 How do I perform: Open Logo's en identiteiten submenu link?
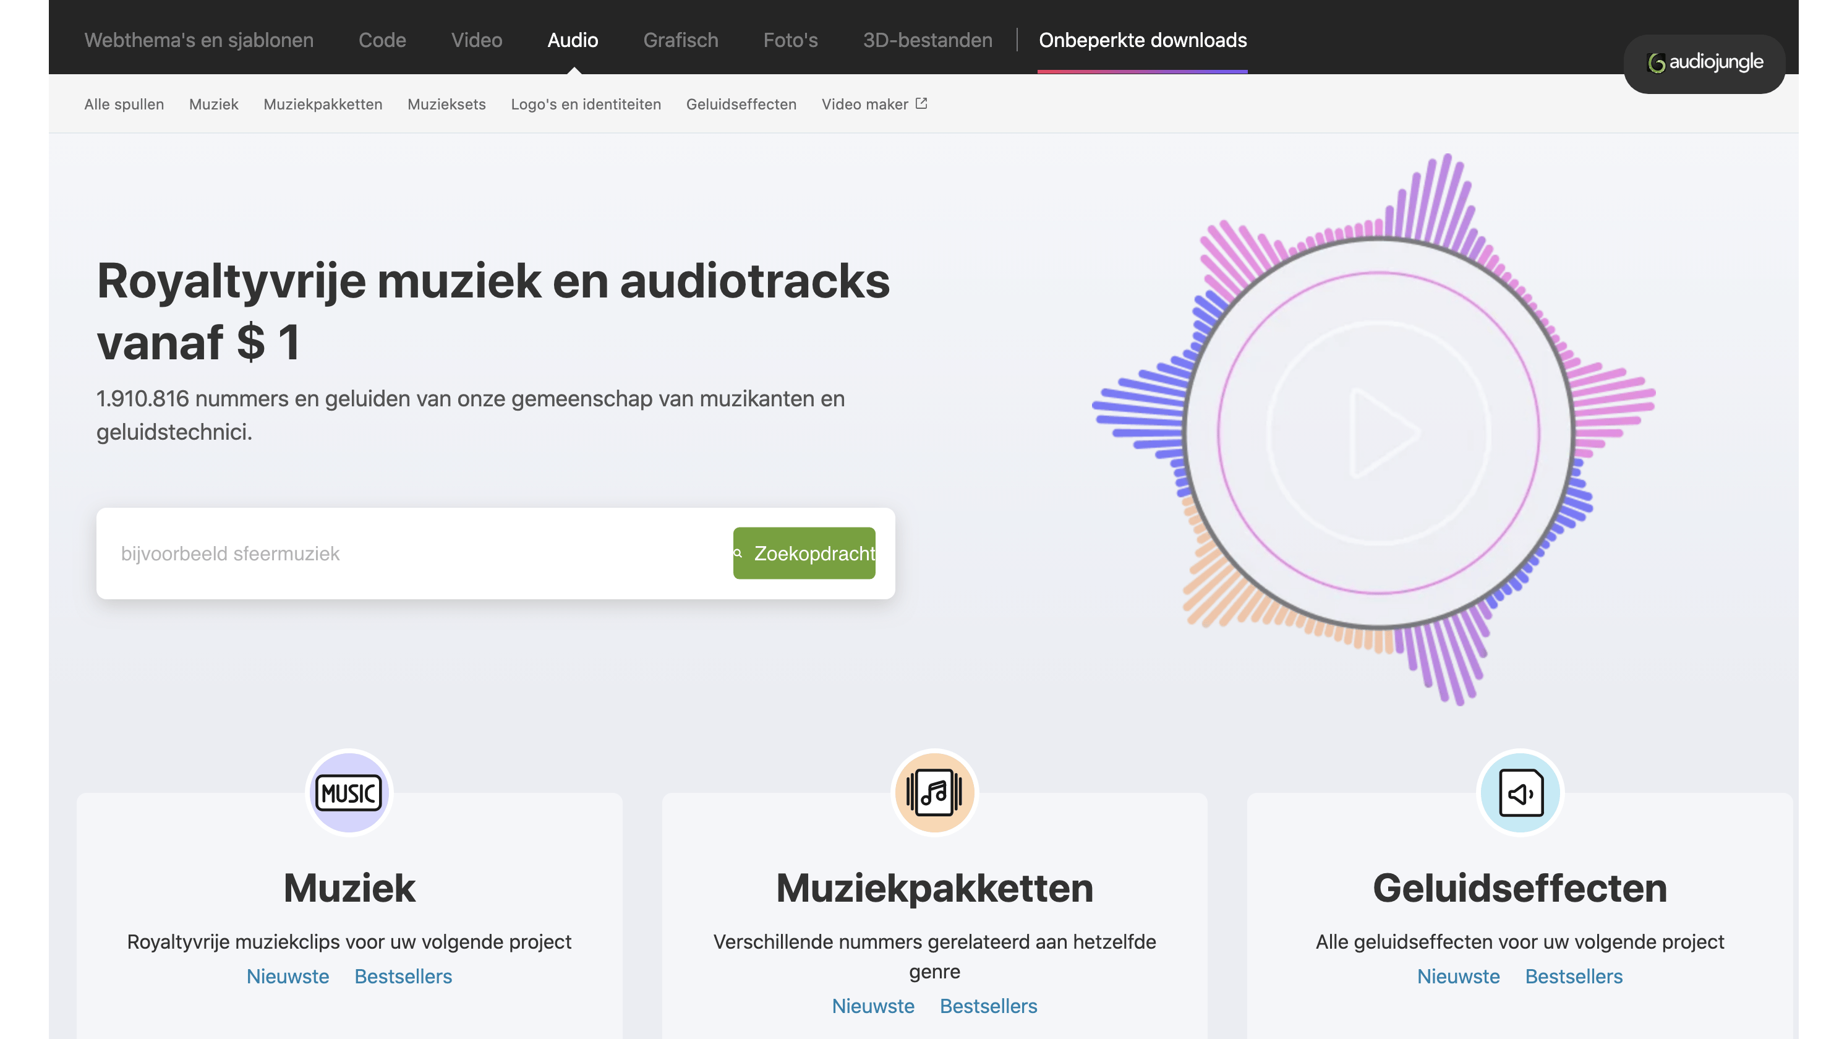585,105
